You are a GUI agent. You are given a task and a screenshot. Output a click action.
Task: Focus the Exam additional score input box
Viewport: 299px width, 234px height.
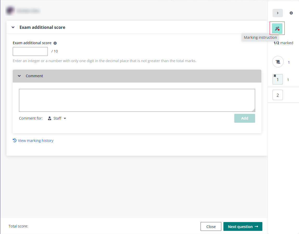point(30,51)
